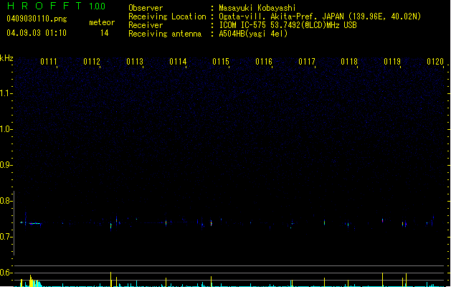Click the Receiving Location label
This screenshot has width=451, height=287.
click(167, 17)
